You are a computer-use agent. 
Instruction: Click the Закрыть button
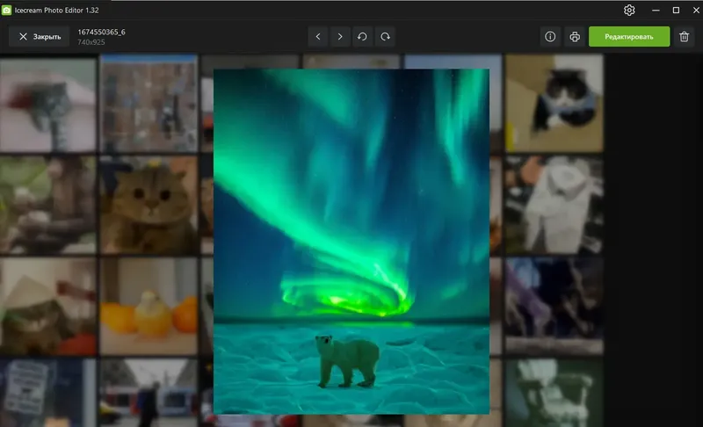(x=39, y=37)
